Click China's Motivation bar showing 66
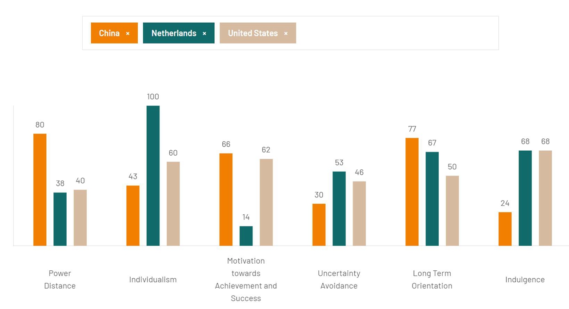This screenshot has width=569, height=309. 226,199
